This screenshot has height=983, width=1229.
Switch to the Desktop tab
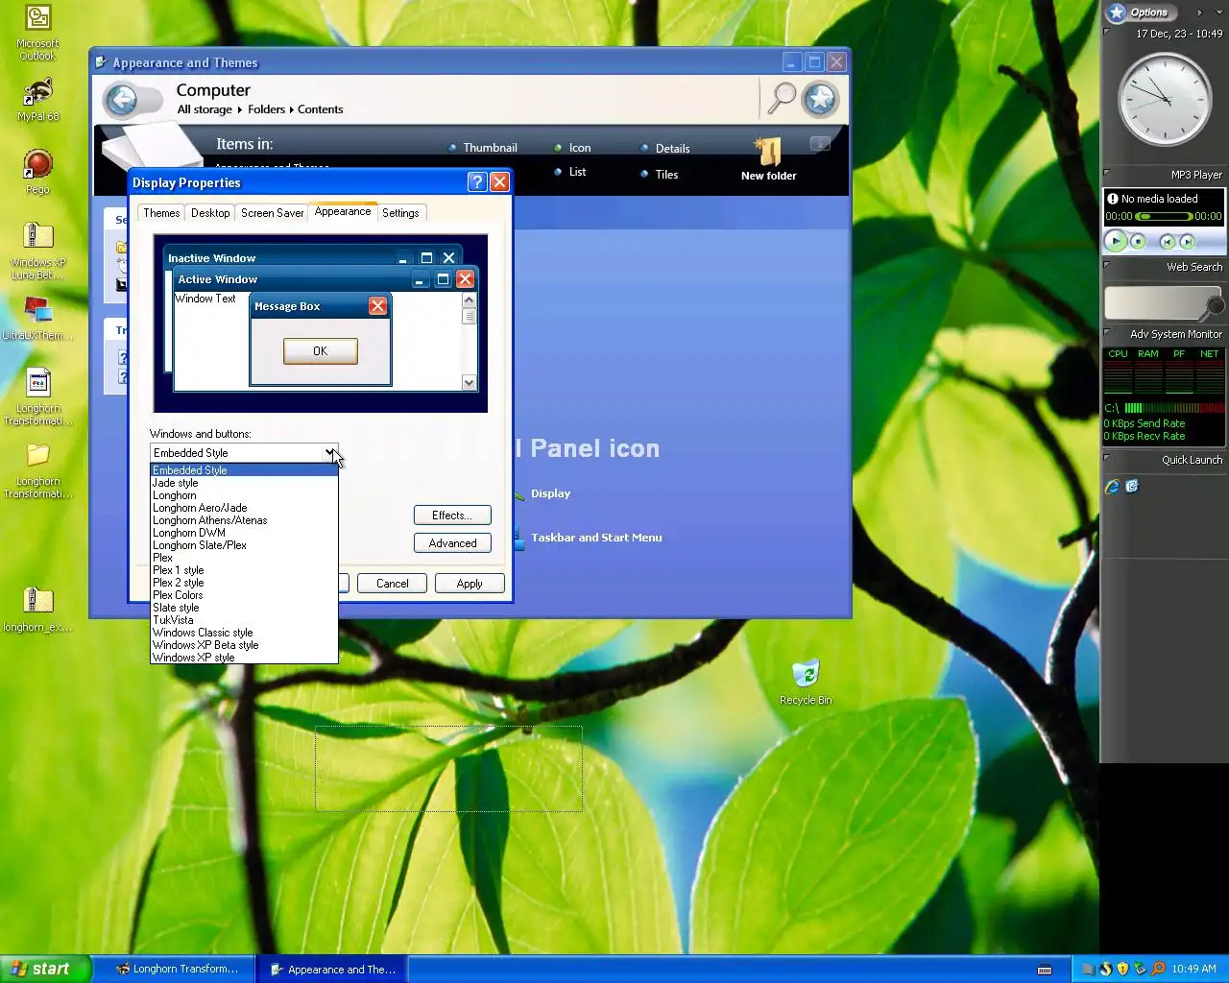point(210,213)
